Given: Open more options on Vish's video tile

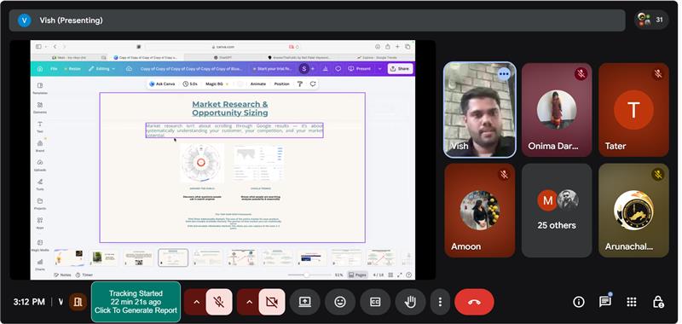Looking at the screenshot, I should 504,74.
